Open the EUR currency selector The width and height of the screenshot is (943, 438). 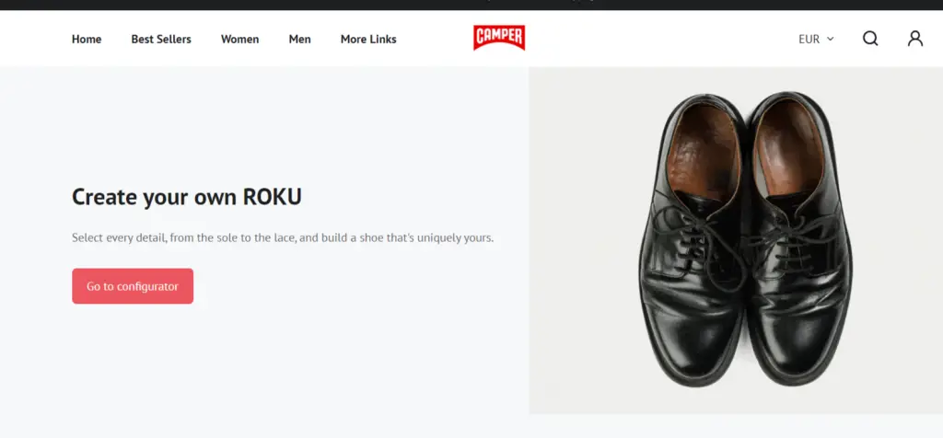[809, 40]
